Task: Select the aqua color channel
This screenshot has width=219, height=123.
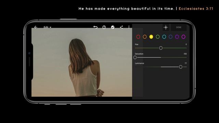Action: (164, 37)
